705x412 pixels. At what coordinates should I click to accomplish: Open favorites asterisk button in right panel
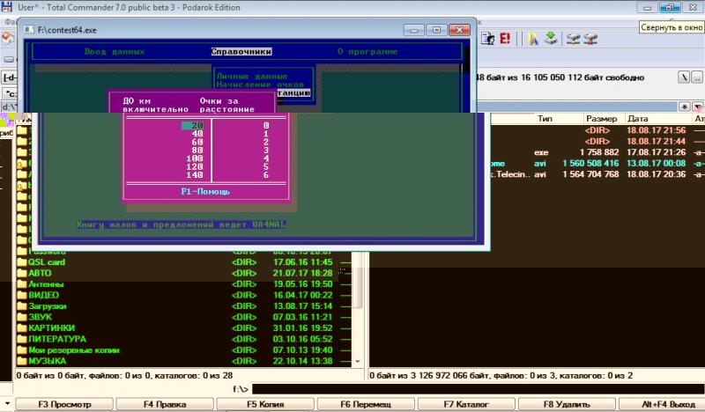(x=685, y=106)
